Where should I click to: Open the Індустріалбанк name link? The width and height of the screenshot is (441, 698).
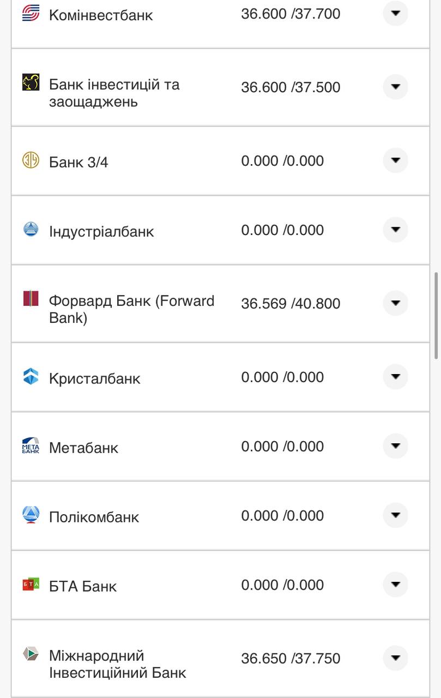coord(101,231)
